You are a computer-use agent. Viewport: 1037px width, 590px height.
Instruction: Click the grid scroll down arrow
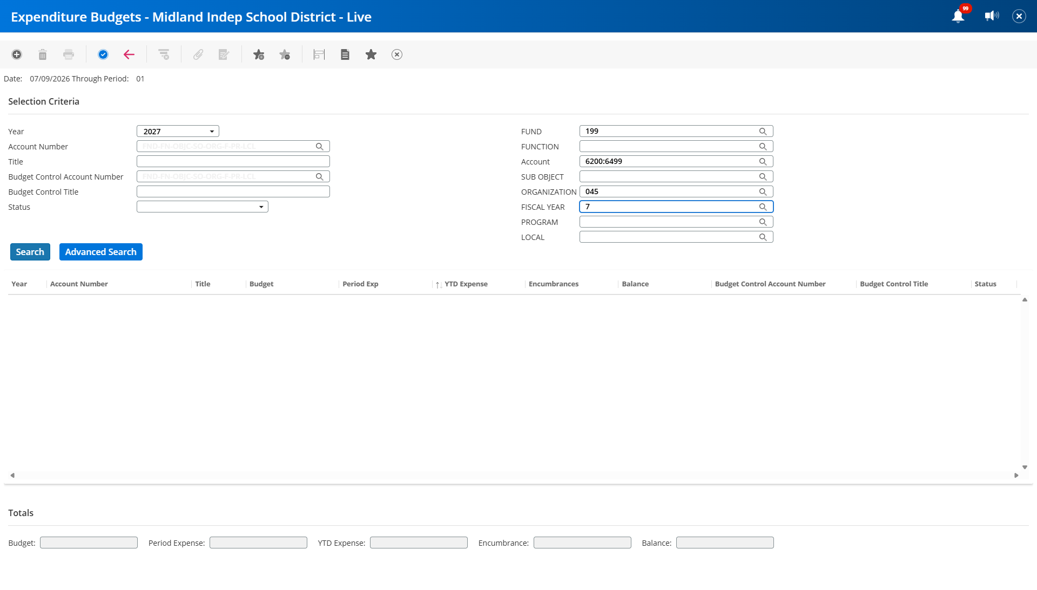pos(1025,468)
